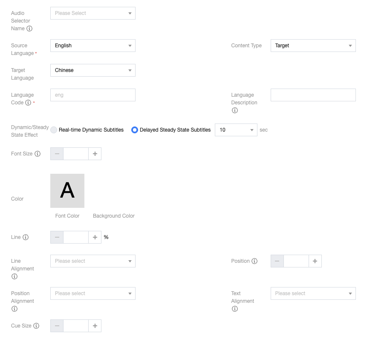The height and width of the screenshot is (339, 390).
Task: Open the delay seconds dropdown
Action: (236, 130)
